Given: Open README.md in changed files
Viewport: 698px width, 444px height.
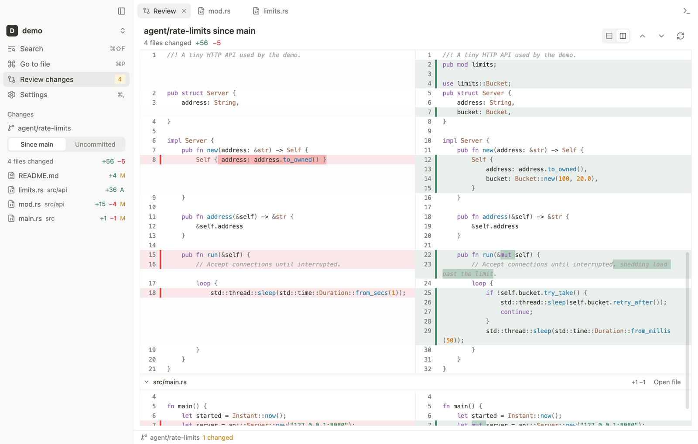Looking at the screenshot, I should click(x=66, y=175).
